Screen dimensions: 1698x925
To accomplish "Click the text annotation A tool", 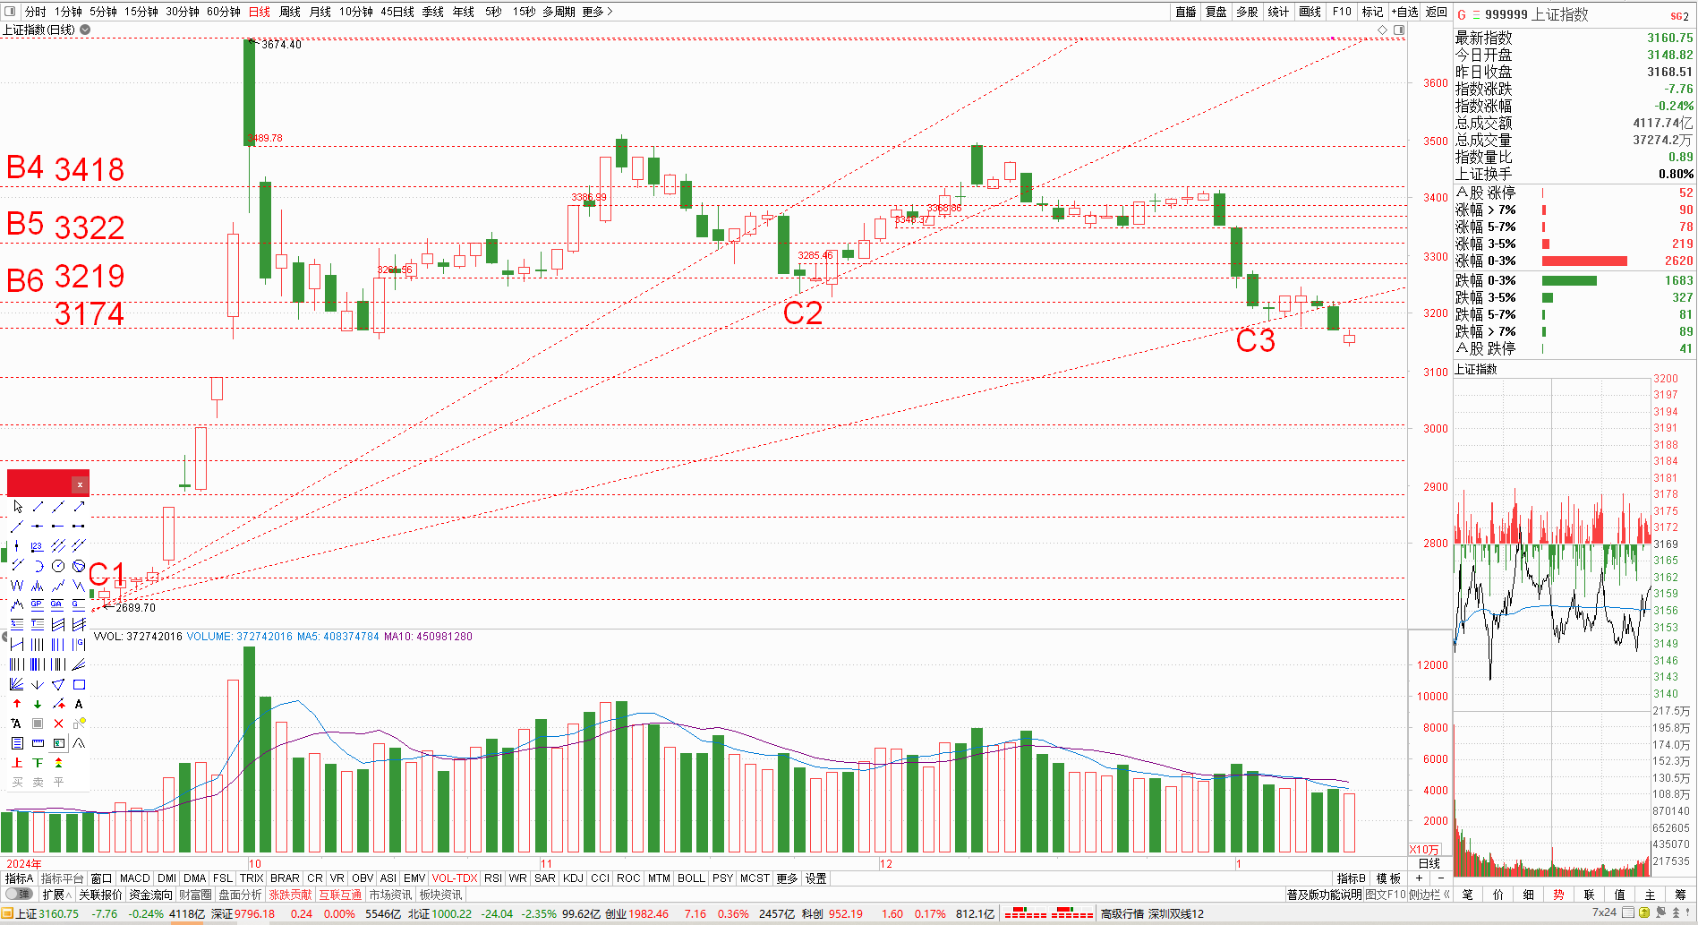I will 79,705.
